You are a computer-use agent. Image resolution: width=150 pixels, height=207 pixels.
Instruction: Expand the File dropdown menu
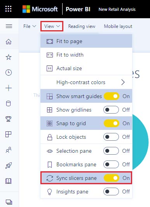pos(30,26)
